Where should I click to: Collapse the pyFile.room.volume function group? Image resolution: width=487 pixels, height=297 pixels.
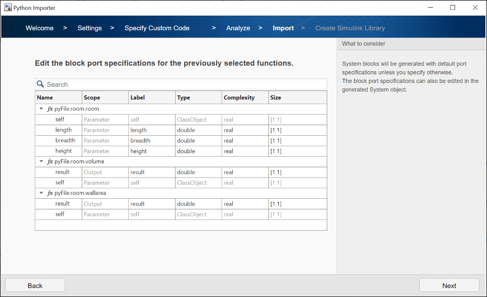[x=41, y=162]
